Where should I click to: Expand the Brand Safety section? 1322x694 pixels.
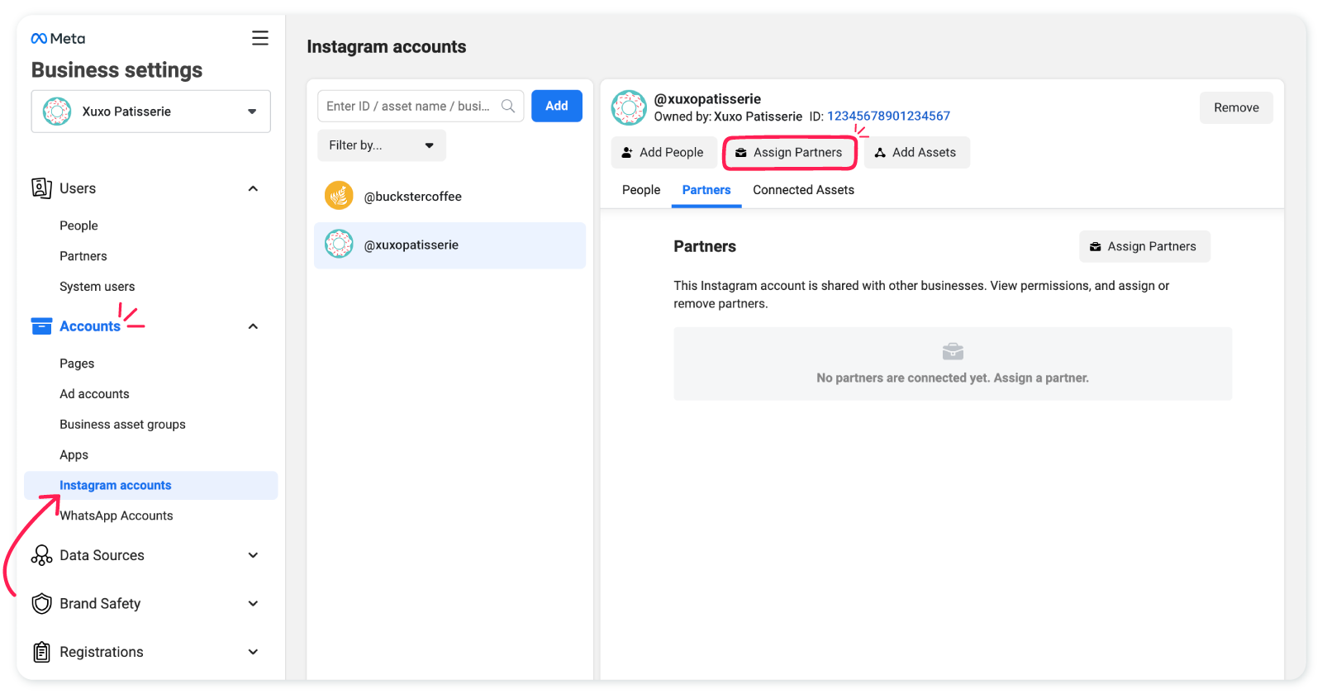(x=253, y=604)
